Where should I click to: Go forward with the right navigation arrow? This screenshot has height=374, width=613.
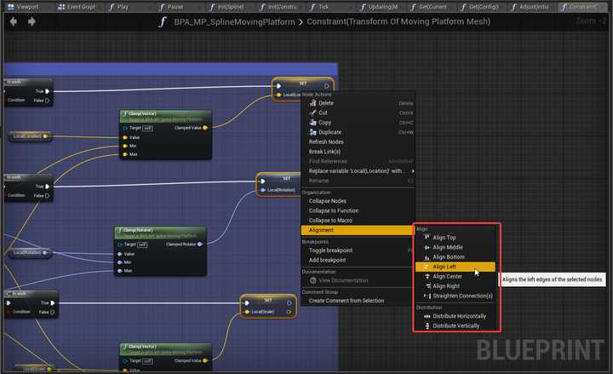32,21
